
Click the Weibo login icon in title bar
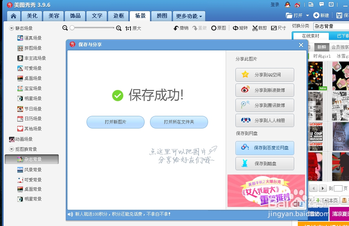pos(297,4)
